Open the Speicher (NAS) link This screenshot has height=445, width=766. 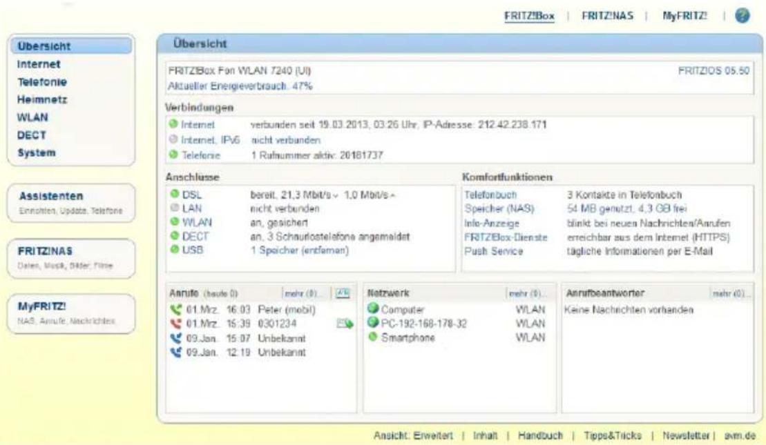499,208
